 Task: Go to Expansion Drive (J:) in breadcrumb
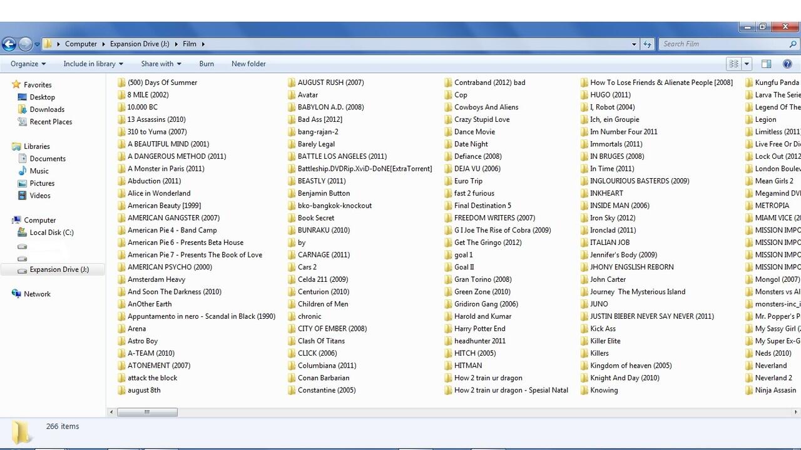139,44
